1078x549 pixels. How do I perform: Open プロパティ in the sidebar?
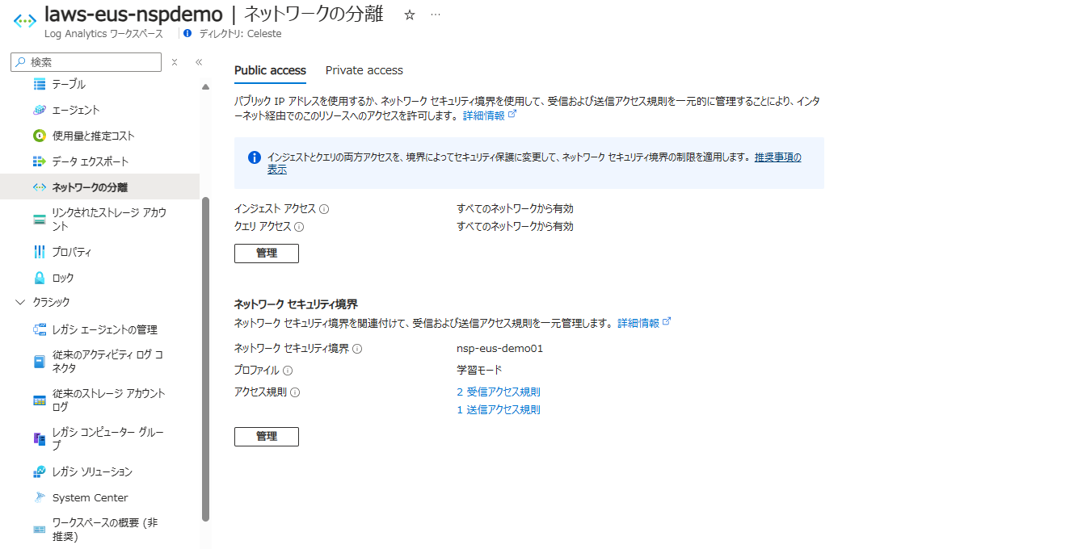72,252
